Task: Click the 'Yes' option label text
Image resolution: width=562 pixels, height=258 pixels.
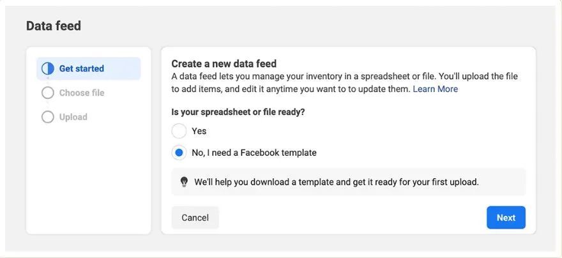Action: [x=199, y=131]
